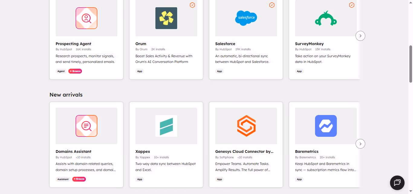Image resolution: width=413 pixels, height=194 pixels.
Task: Click the Salesforce cloud logo
Action: click(246, 18)
